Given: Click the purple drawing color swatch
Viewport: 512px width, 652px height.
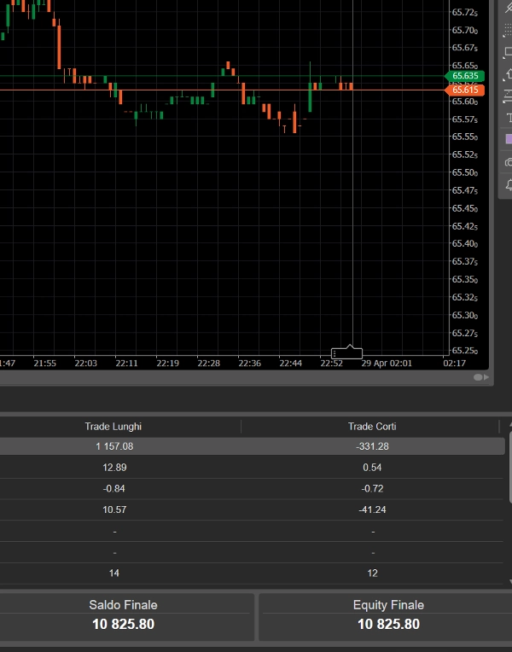Looking at the screenshot, I should click(x=509, y=139).
